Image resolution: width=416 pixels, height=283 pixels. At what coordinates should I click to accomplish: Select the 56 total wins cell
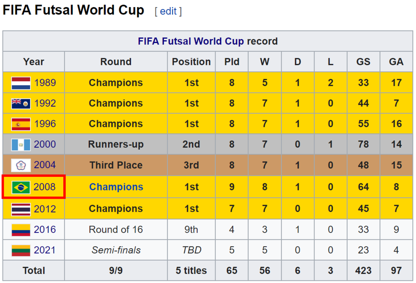[x=265, y=271]
